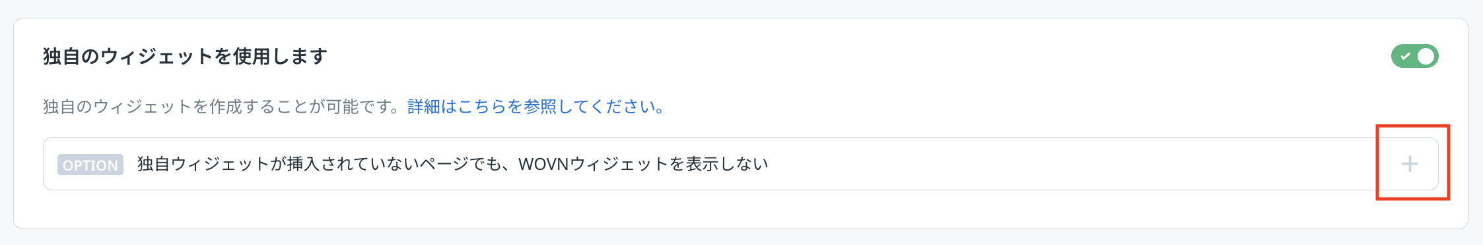Screen dimensions: 1483x245
Task: Click the checkmark inside the green switch
Action: (x=1405, y=57)
